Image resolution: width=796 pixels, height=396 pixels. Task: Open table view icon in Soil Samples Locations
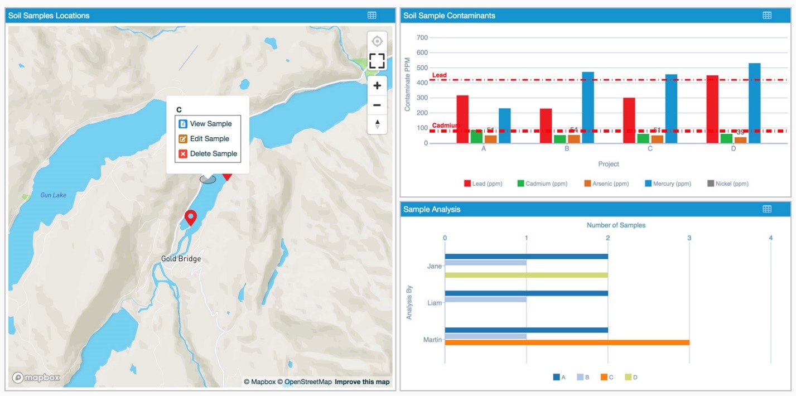coord(372,16)
